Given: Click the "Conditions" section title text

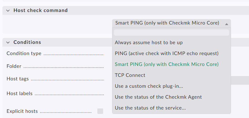Looking at the screenshot, I should [x=27, y=42].
